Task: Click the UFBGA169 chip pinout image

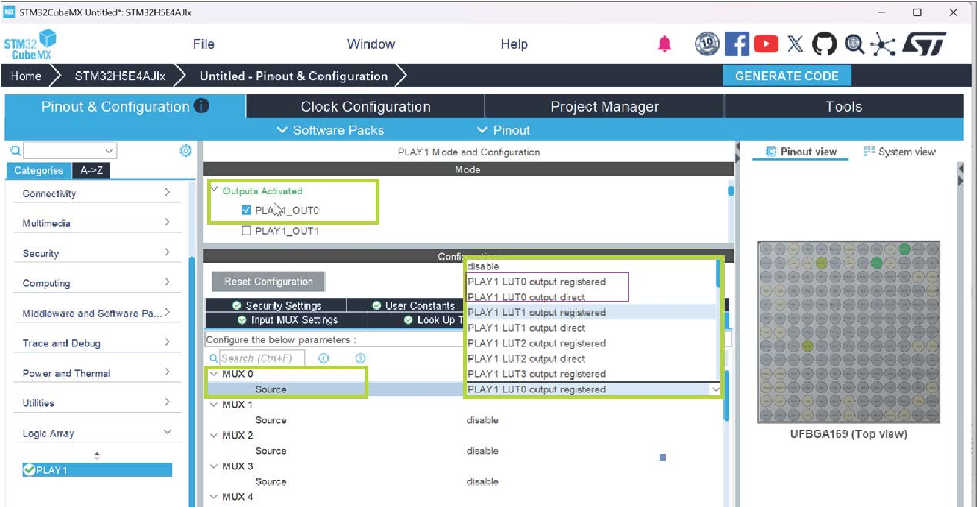Action: 848,332
